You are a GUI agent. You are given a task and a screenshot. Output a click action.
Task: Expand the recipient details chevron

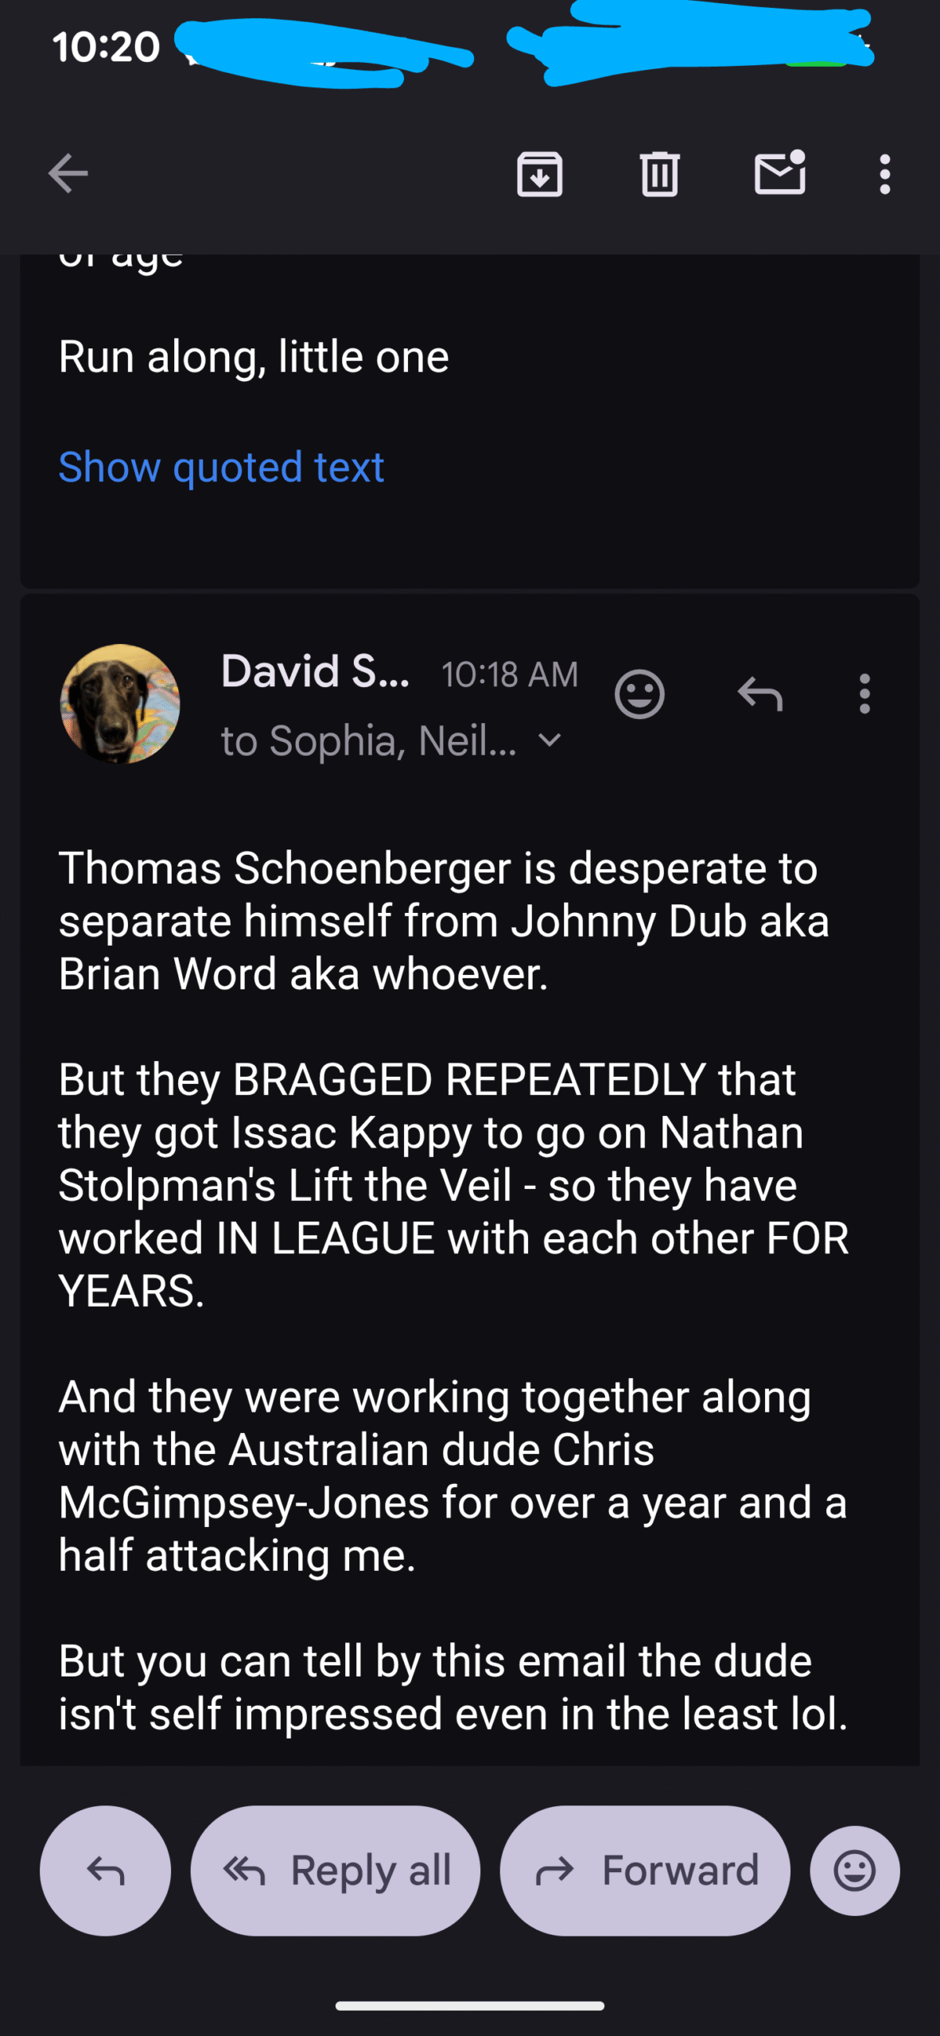[550, 740]
